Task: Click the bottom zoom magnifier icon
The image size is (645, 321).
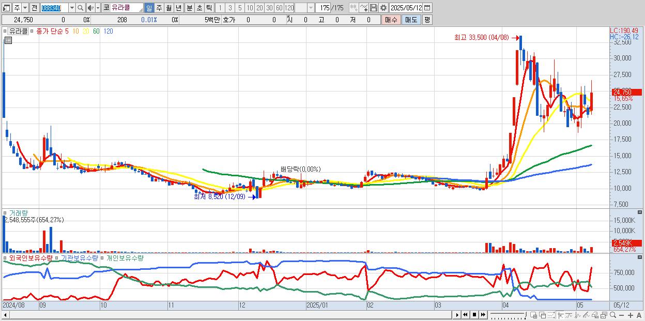Action: point(613,315)
